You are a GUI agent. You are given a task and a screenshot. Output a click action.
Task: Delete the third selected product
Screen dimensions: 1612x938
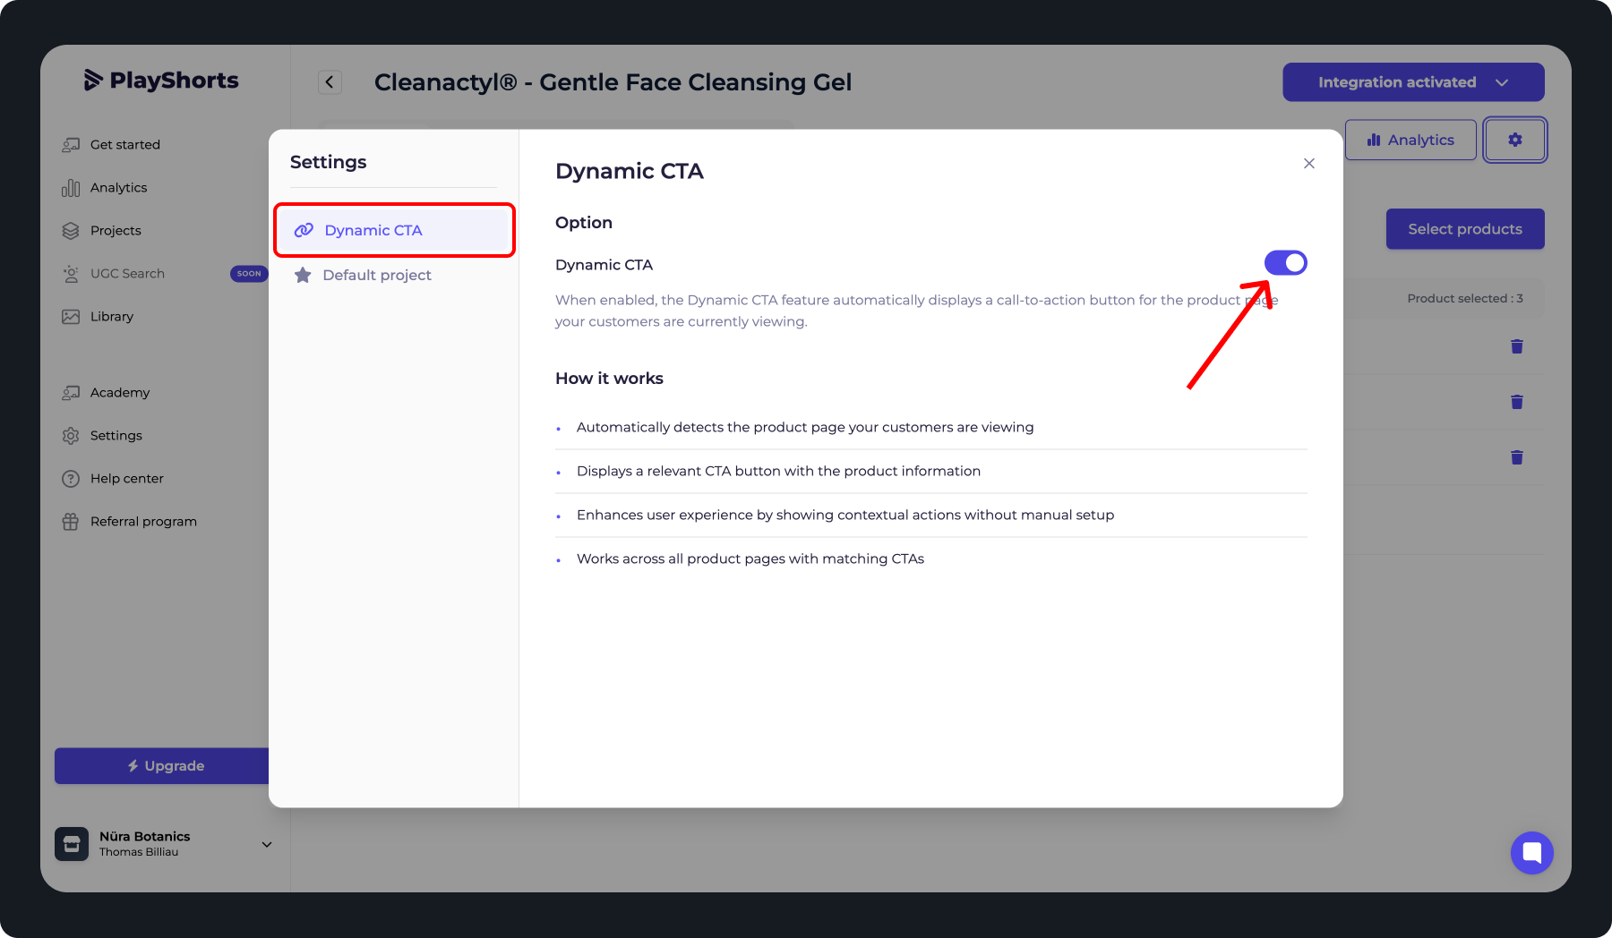tap(1516, 457)
